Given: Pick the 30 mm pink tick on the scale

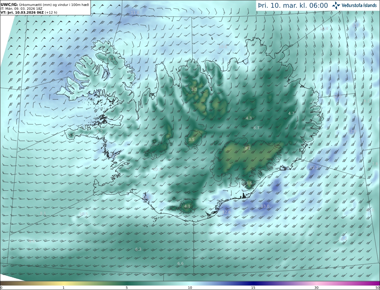Looking at the screenshot, I should pyautogui.click(x=316, y=288).
